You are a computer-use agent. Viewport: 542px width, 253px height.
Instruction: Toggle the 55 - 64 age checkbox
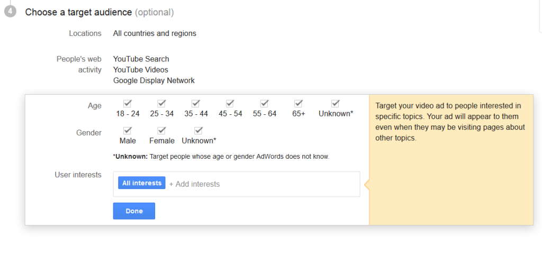point(264,103)
